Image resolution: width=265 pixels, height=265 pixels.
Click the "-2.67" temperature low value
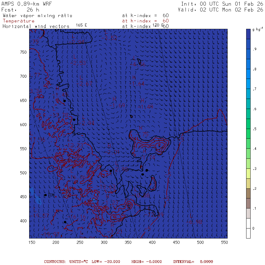pyautogui.click(x=84, y=84)
